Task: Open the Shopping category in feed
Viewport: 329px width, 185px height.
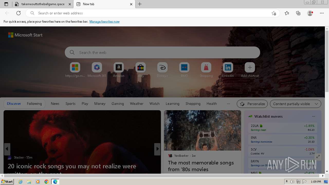Action: point(193,104)
